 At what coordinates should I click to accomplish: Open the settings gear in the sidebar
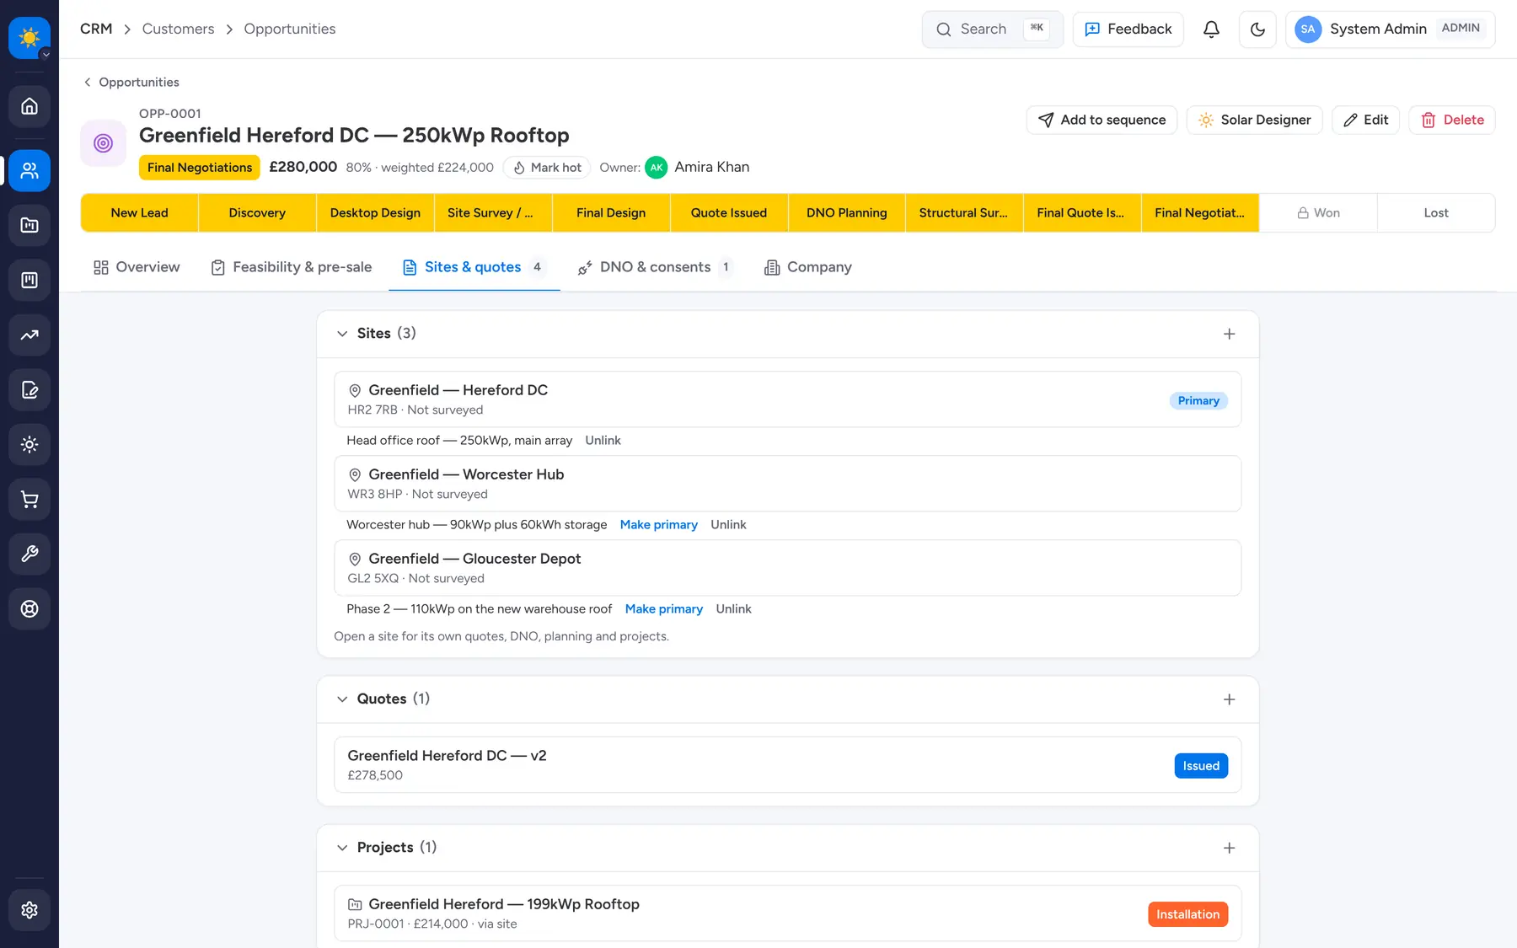click(x=29, y=910)
